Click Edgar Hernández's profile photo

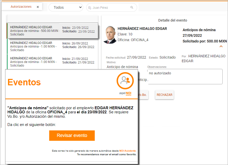click(110, 35)
